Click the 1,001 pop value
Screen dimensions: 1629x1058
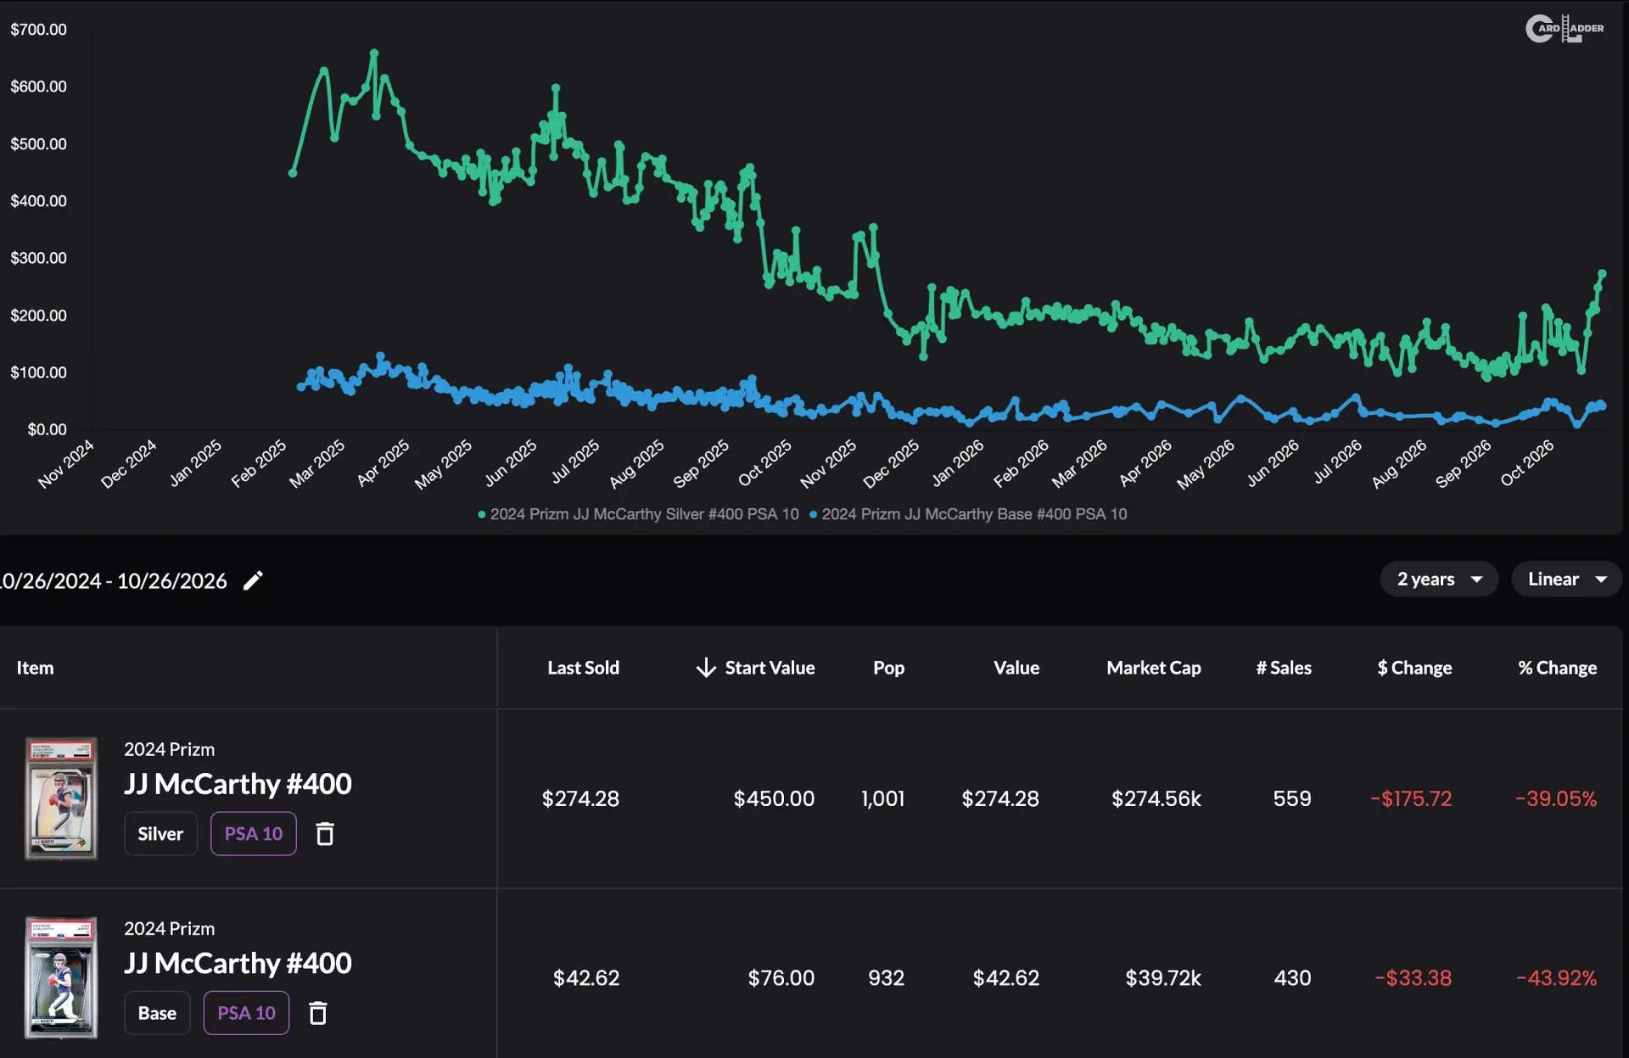(882, 798)
